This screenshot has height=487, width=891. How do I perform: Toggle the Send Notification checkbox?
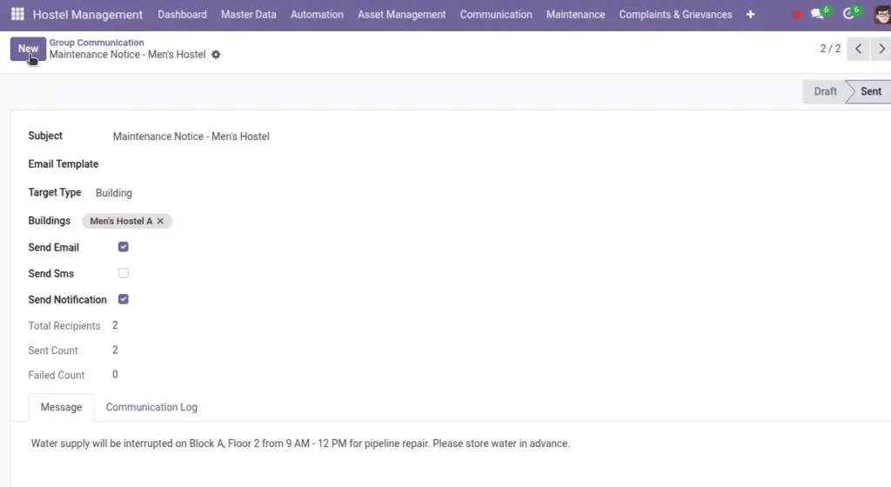pos(124,299)
